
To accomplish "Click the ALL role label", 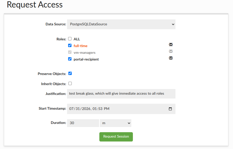I will 77,39.
